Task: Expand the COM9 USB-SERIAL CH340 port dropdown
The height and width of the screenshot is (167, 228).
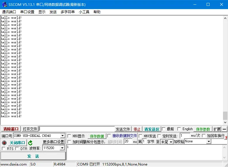Action: 62,136
